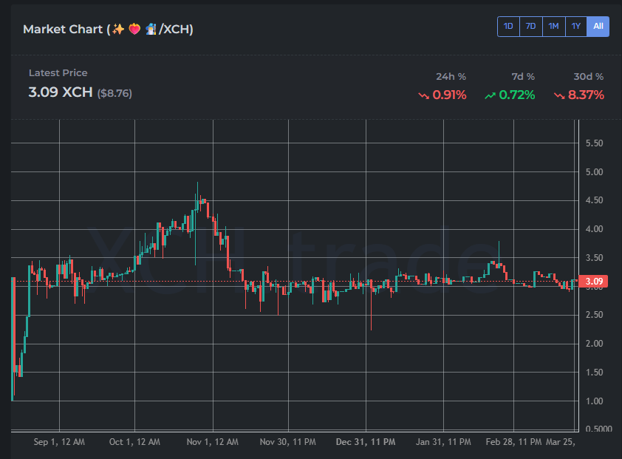The image size is (622, 459).
Task: Click the 3.09 XCH latest price
Action: [61, 92]
